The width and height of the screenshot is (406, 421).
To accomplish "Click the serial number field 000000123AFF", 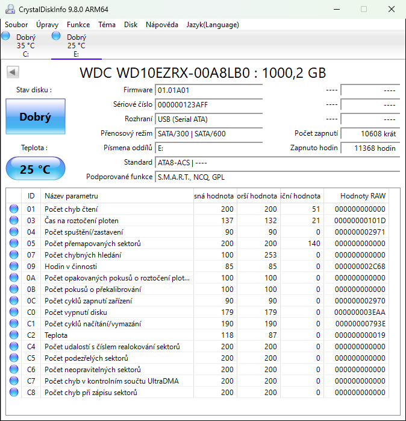I will click(208, 105).
